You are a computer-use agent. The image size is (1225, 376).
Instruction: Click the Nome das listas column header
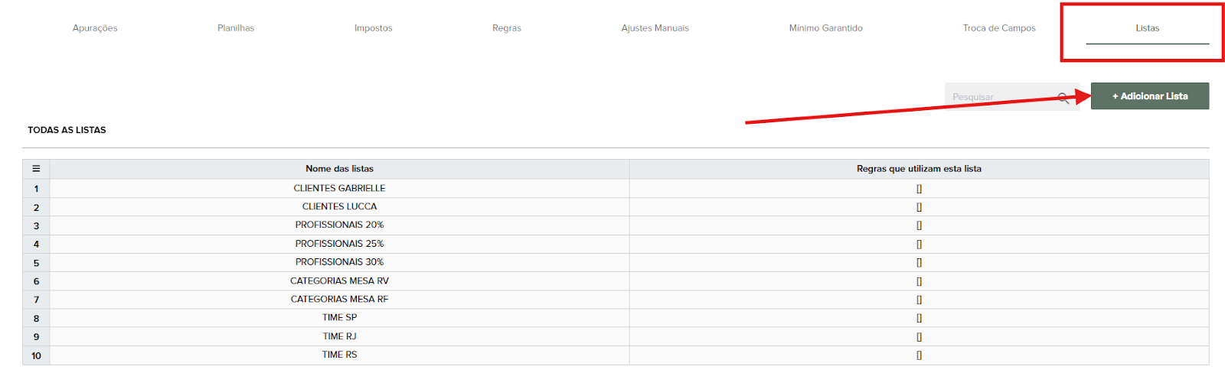(339, 169)
